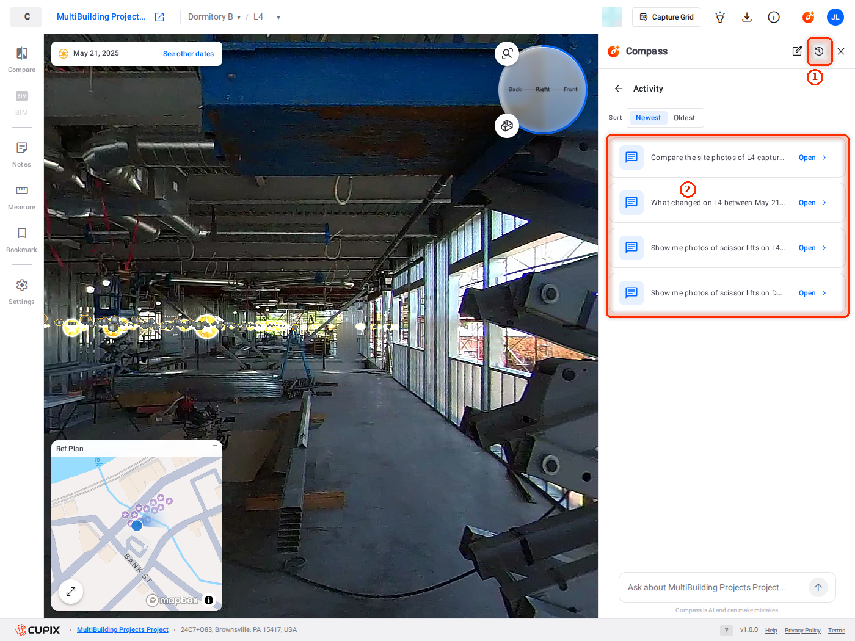This screenshot has height=641, width=855.
Task: Click the search view icon on panorama
Action: 507,54
